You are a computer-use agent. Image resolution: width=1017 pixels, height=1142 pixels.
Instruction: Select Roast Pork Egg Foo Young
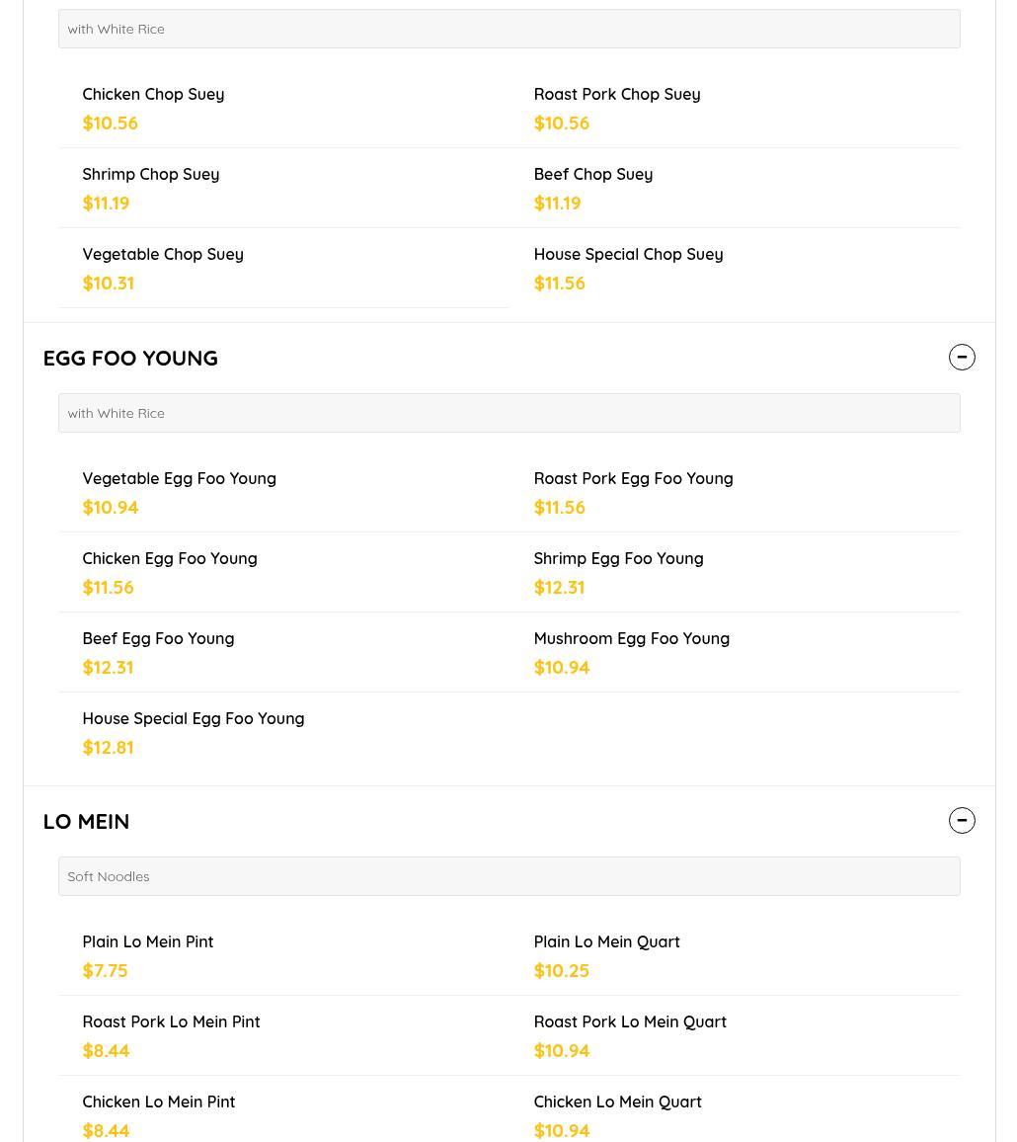point(633,479)
